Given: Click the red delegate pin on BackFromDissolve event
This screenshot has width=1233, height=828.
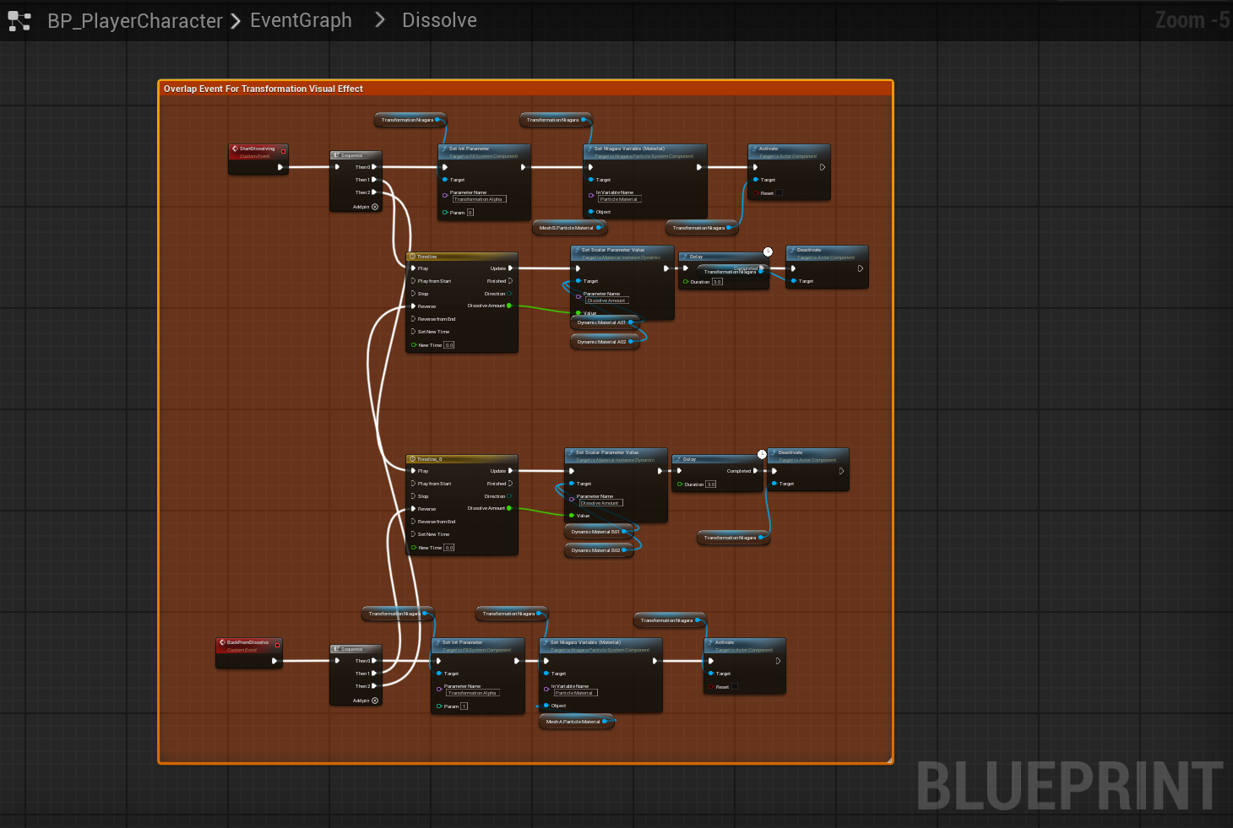Looking at the screenshot, I should [x=277, y=645].
